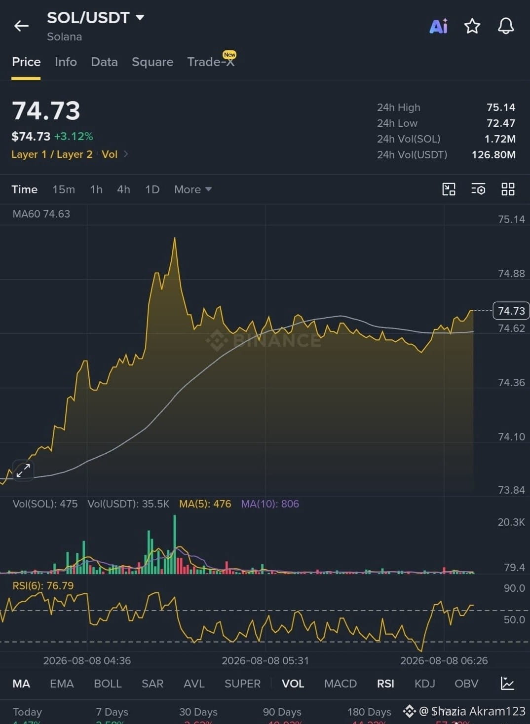The height and width of the screenshot is (724, 530).
Task: Toggle the MA indicator
Action: 21,684
